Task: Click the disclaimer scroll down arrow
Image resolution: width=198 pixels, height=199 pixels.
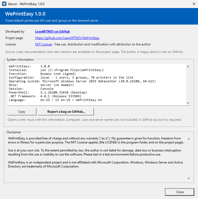Action: 189,178
